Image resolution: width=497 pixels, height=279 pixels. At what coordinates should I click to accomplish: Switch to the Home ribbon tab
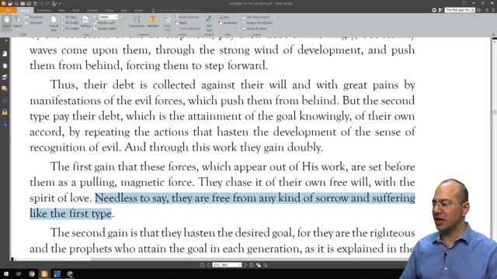click(x=25, y=10)
